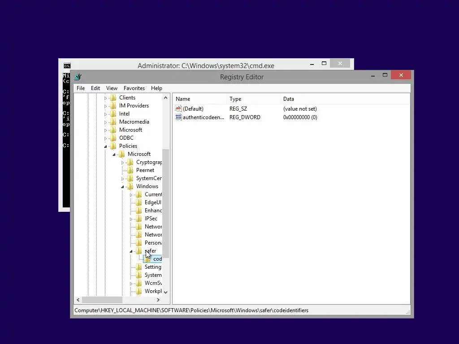The image size is (459, 344).
Task: Sort values by Name column header
Action: 199,99
